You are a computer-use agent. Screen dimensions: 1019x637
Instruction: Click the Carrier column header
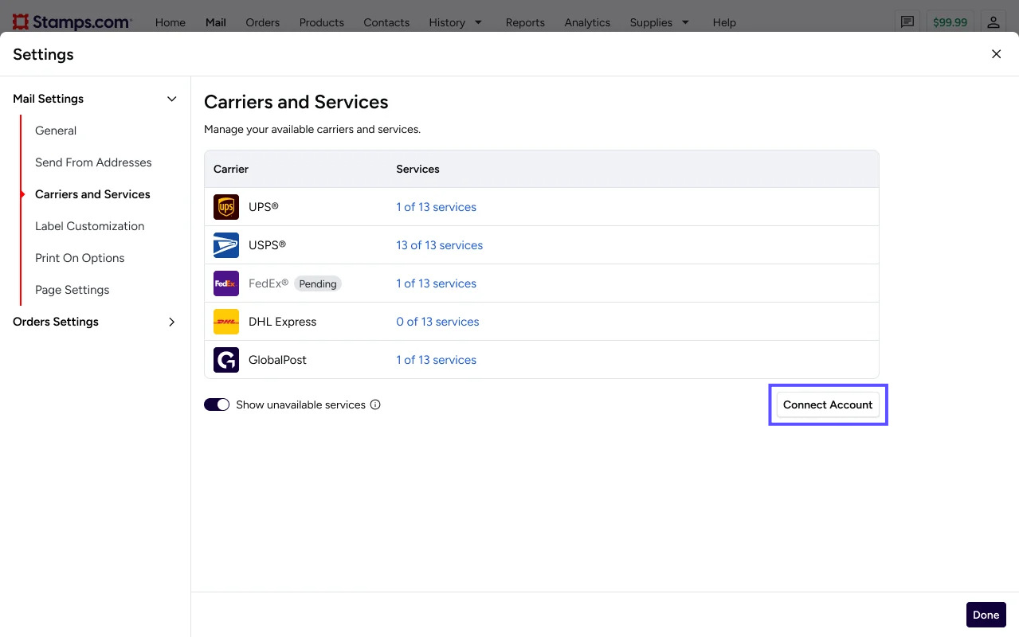(x=231, y=169)
